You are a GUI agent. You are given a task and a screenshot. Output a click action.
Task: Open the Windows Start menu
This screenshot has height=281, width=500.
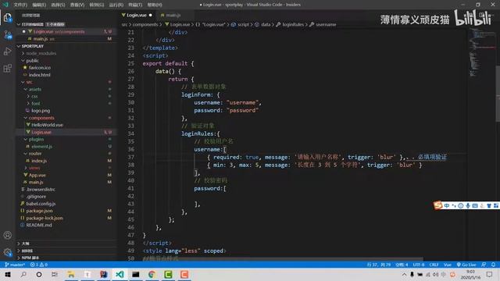coord(8,274)
